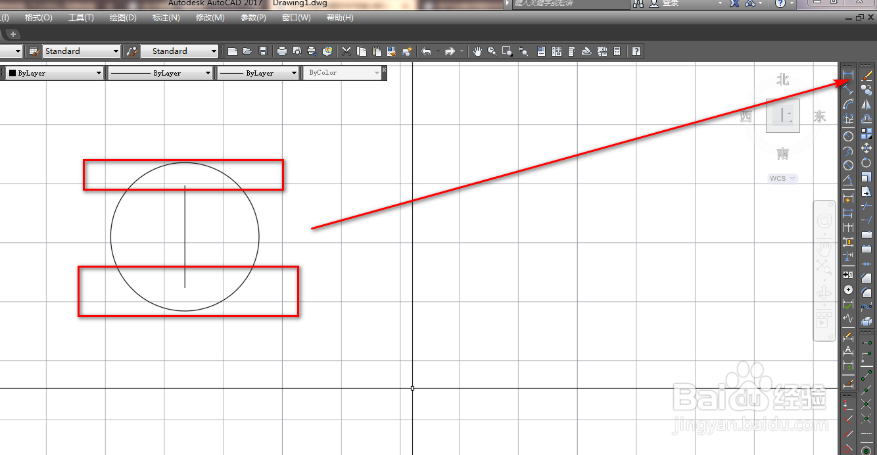Activate the Pan hand tool
The height and width of the screenshot is (455, 877).
[x=477, y=51]
